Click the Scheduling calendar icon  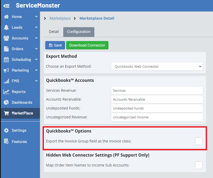tap(6, 60)
